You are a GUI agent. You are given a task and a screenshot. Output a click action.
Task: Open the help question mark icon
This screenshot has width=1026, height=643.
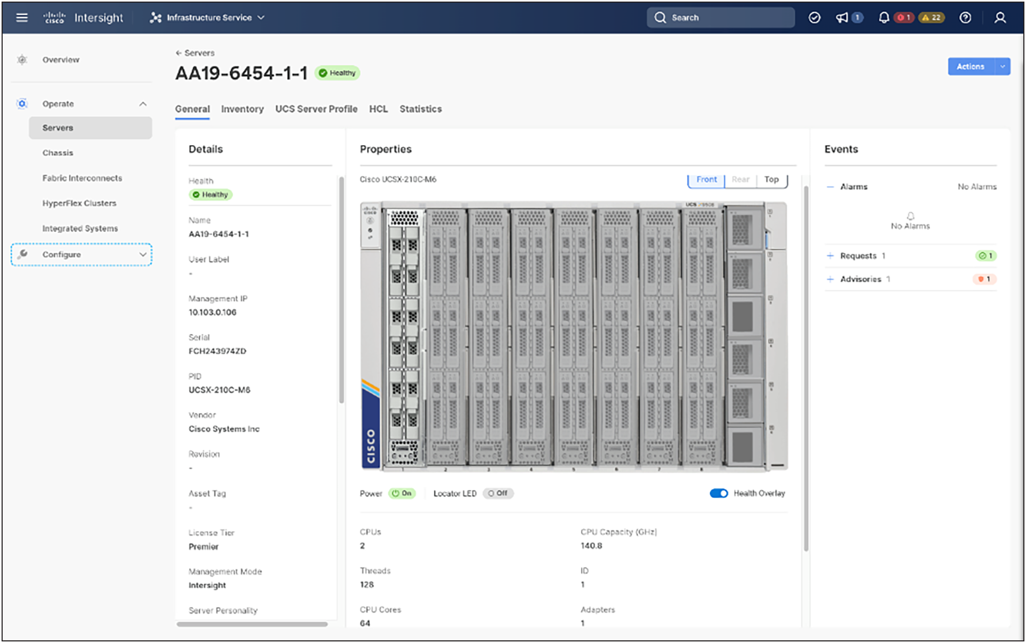[965, 17]
